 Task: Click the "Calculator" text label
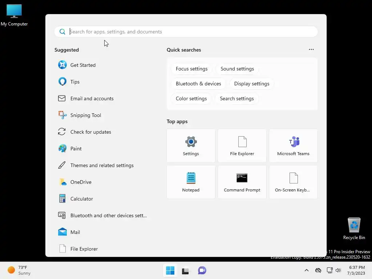pos(82,199)
